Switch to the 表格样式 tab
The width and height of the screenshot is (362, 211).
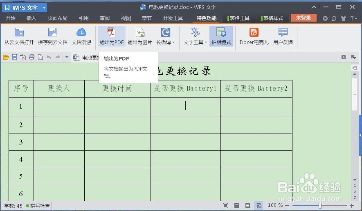pyautogui.click(x=272, y=18)
